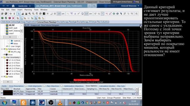Switch to the Dose Prescription tab
The width and height of the screenshot is (190, 106).
click(x=16, y=86)
